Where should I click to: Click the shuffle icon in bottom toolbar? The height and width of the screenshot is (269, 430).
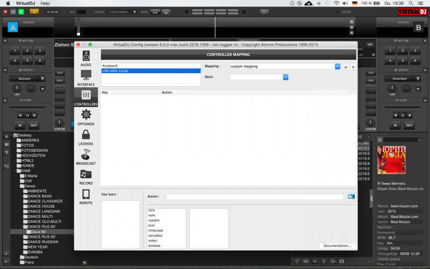coord(315,261)
